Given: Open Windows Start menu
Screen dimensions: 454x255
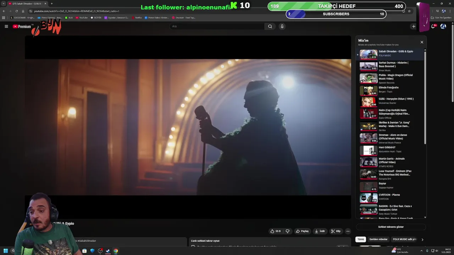Looking at the screenshot, I should click(x=5, y=251).
